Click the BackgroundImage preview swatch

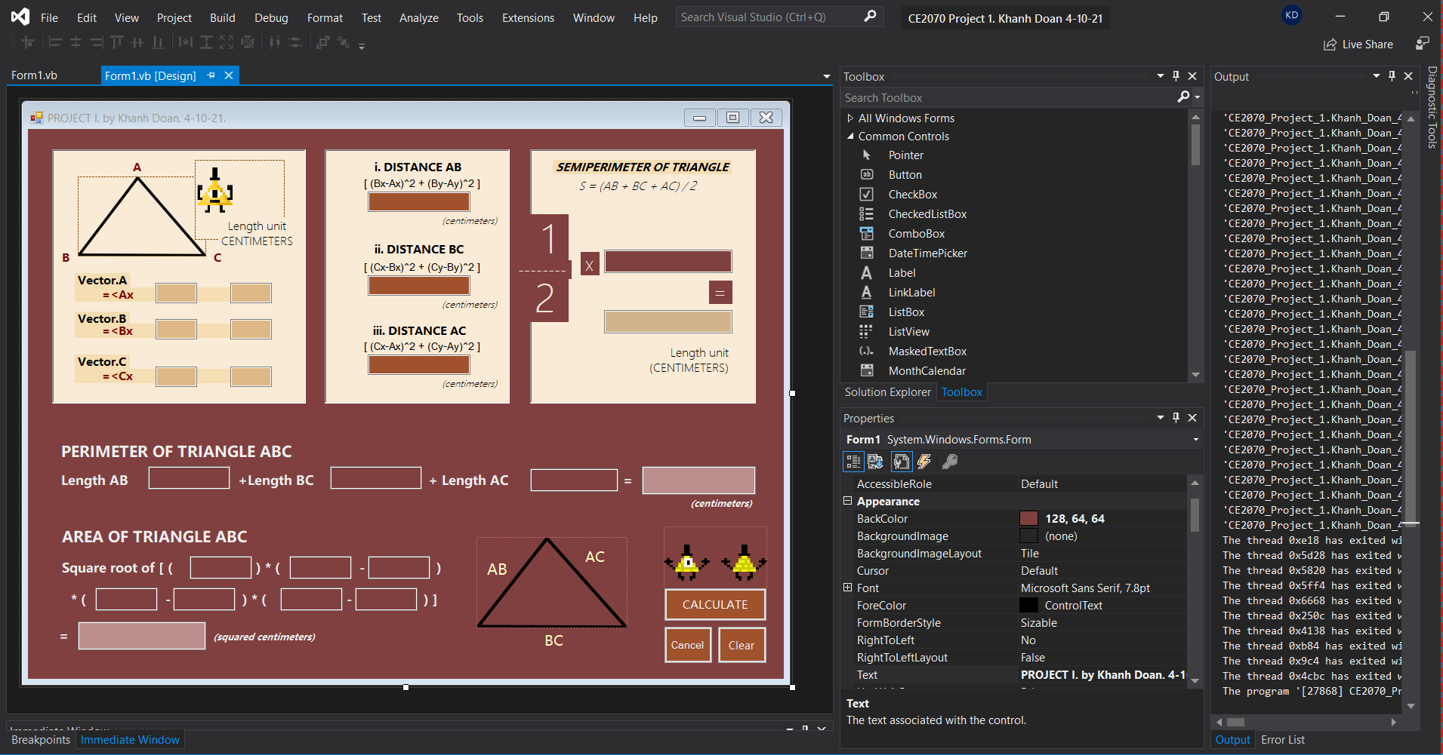coord(1028,536)
